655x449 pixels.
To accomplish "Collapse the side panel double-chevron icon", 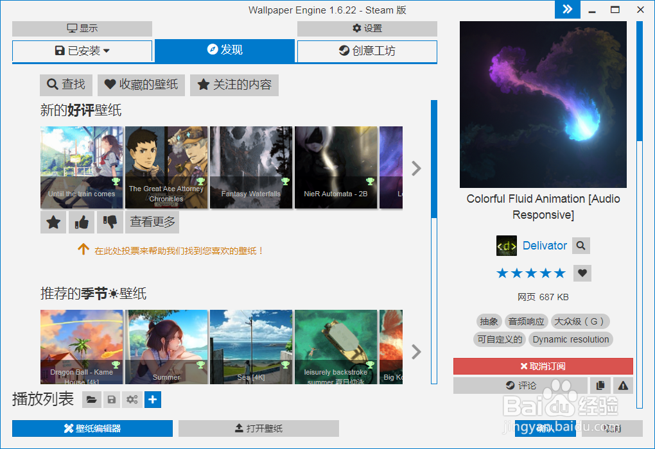I will pyautogui.click(x=567, y=9).
